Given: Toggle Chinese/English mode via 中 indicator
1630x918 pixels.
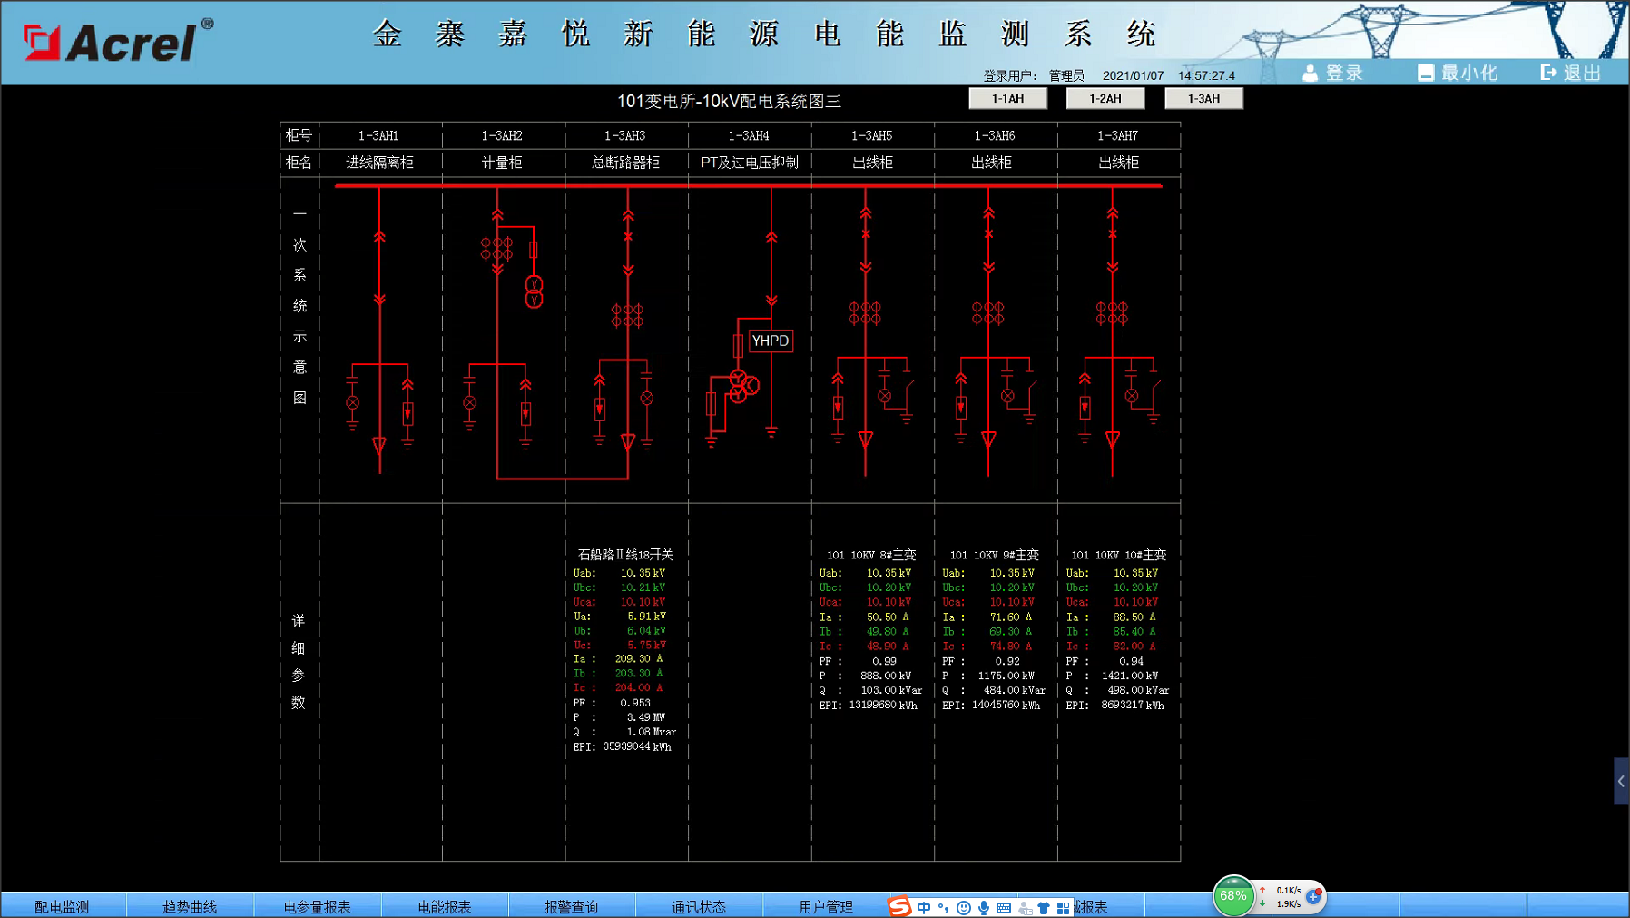Looking at the screenshot, I should pos(924,907).
